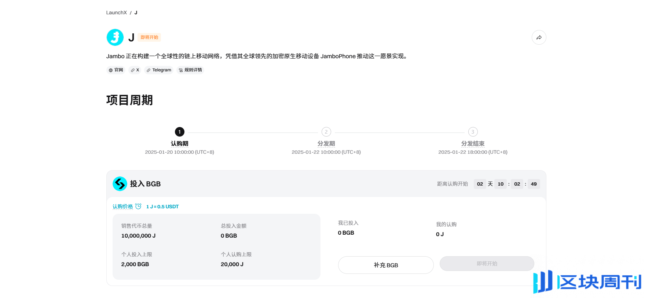Click the disabled 即将开始 button

487,264
